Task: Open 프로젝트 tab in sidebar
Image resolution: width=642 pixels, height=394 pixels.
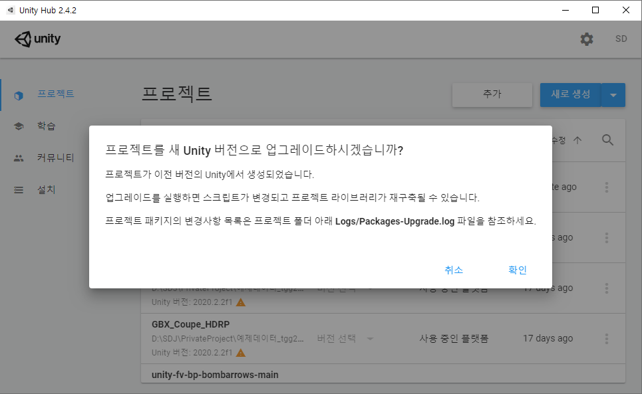Action: coord(56,94)
